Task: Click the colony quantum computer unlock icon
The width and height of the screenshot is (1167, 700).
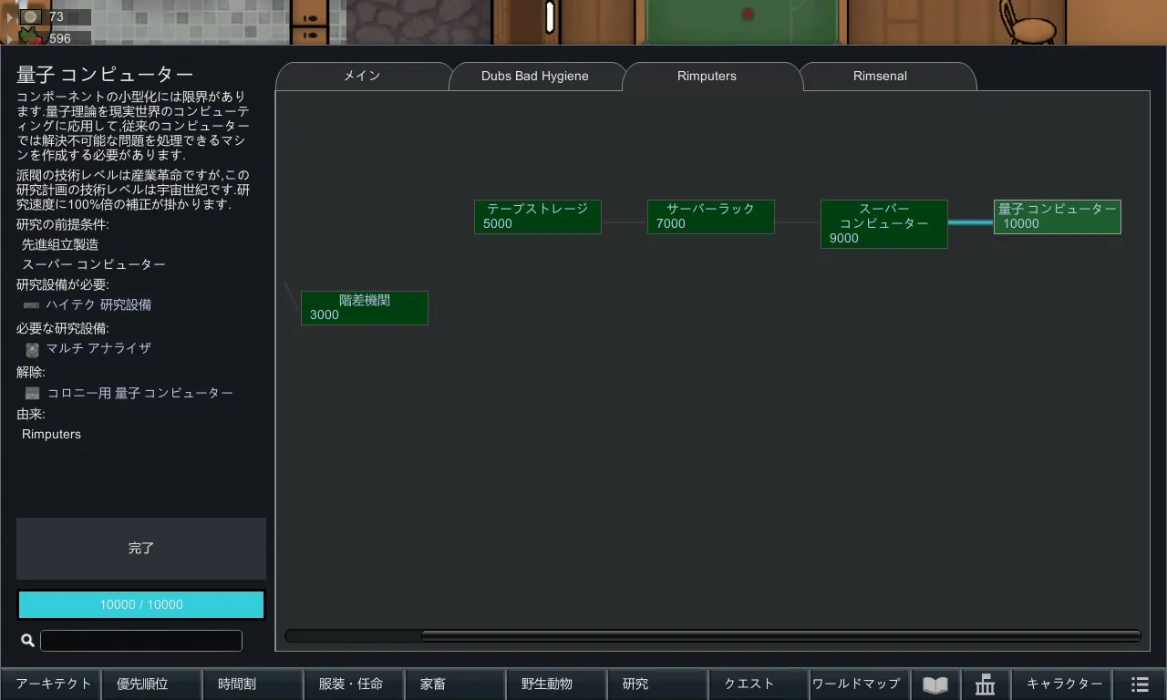Action: [32, 394]
